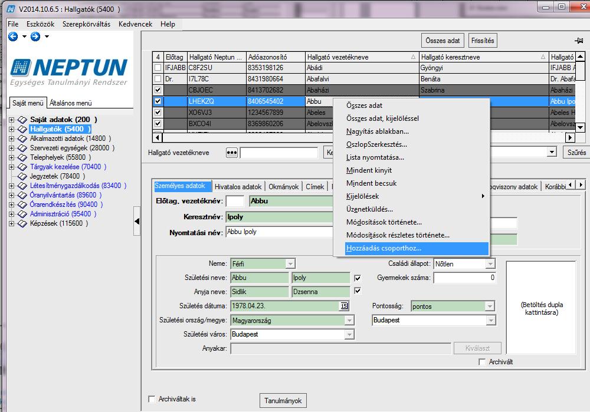This screenshot has height=412, width=590.
Task: Open the Szerepkörváltás menu
Action: (x=87, y=24)
